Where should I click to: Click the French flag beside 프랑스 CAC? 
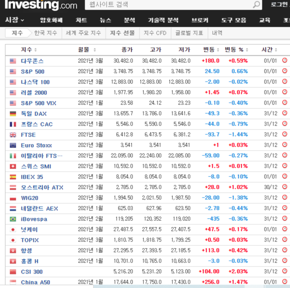(13, 124)
